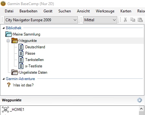This screenshot has height=115, width=145.
Task: Click the toolbar grip left of the map dropdown
Action: coord(2,20)
